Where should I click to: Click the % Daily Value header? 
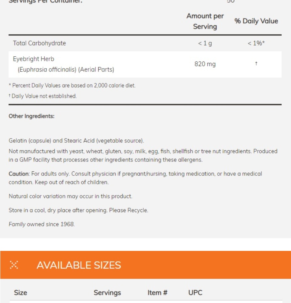pos(256,21)
